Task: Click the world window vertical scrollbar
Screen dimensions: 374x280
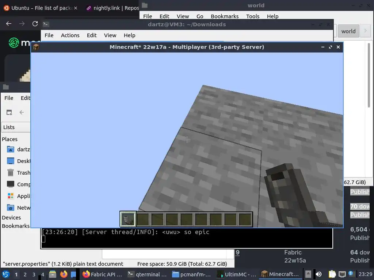Action: [369, 75]
